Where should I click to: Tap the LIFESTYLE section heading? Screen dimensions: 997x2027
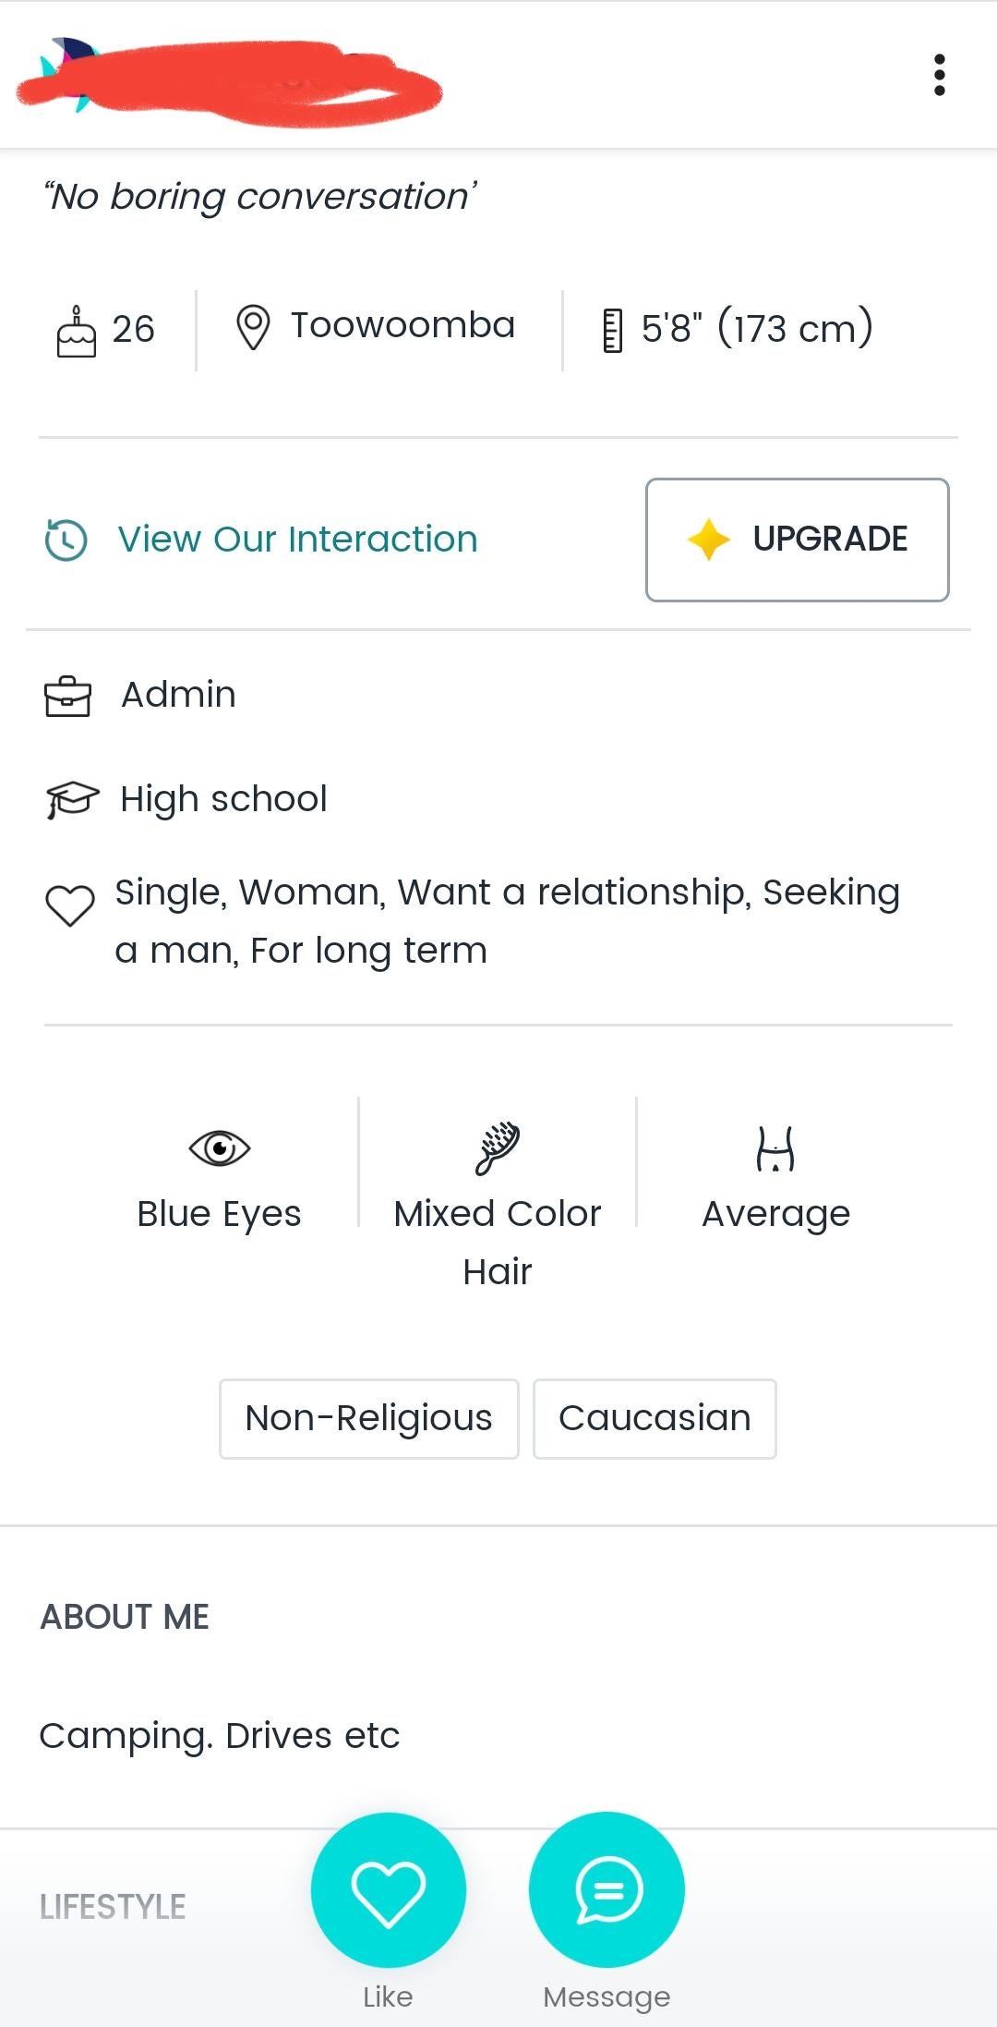[113, 1907]
